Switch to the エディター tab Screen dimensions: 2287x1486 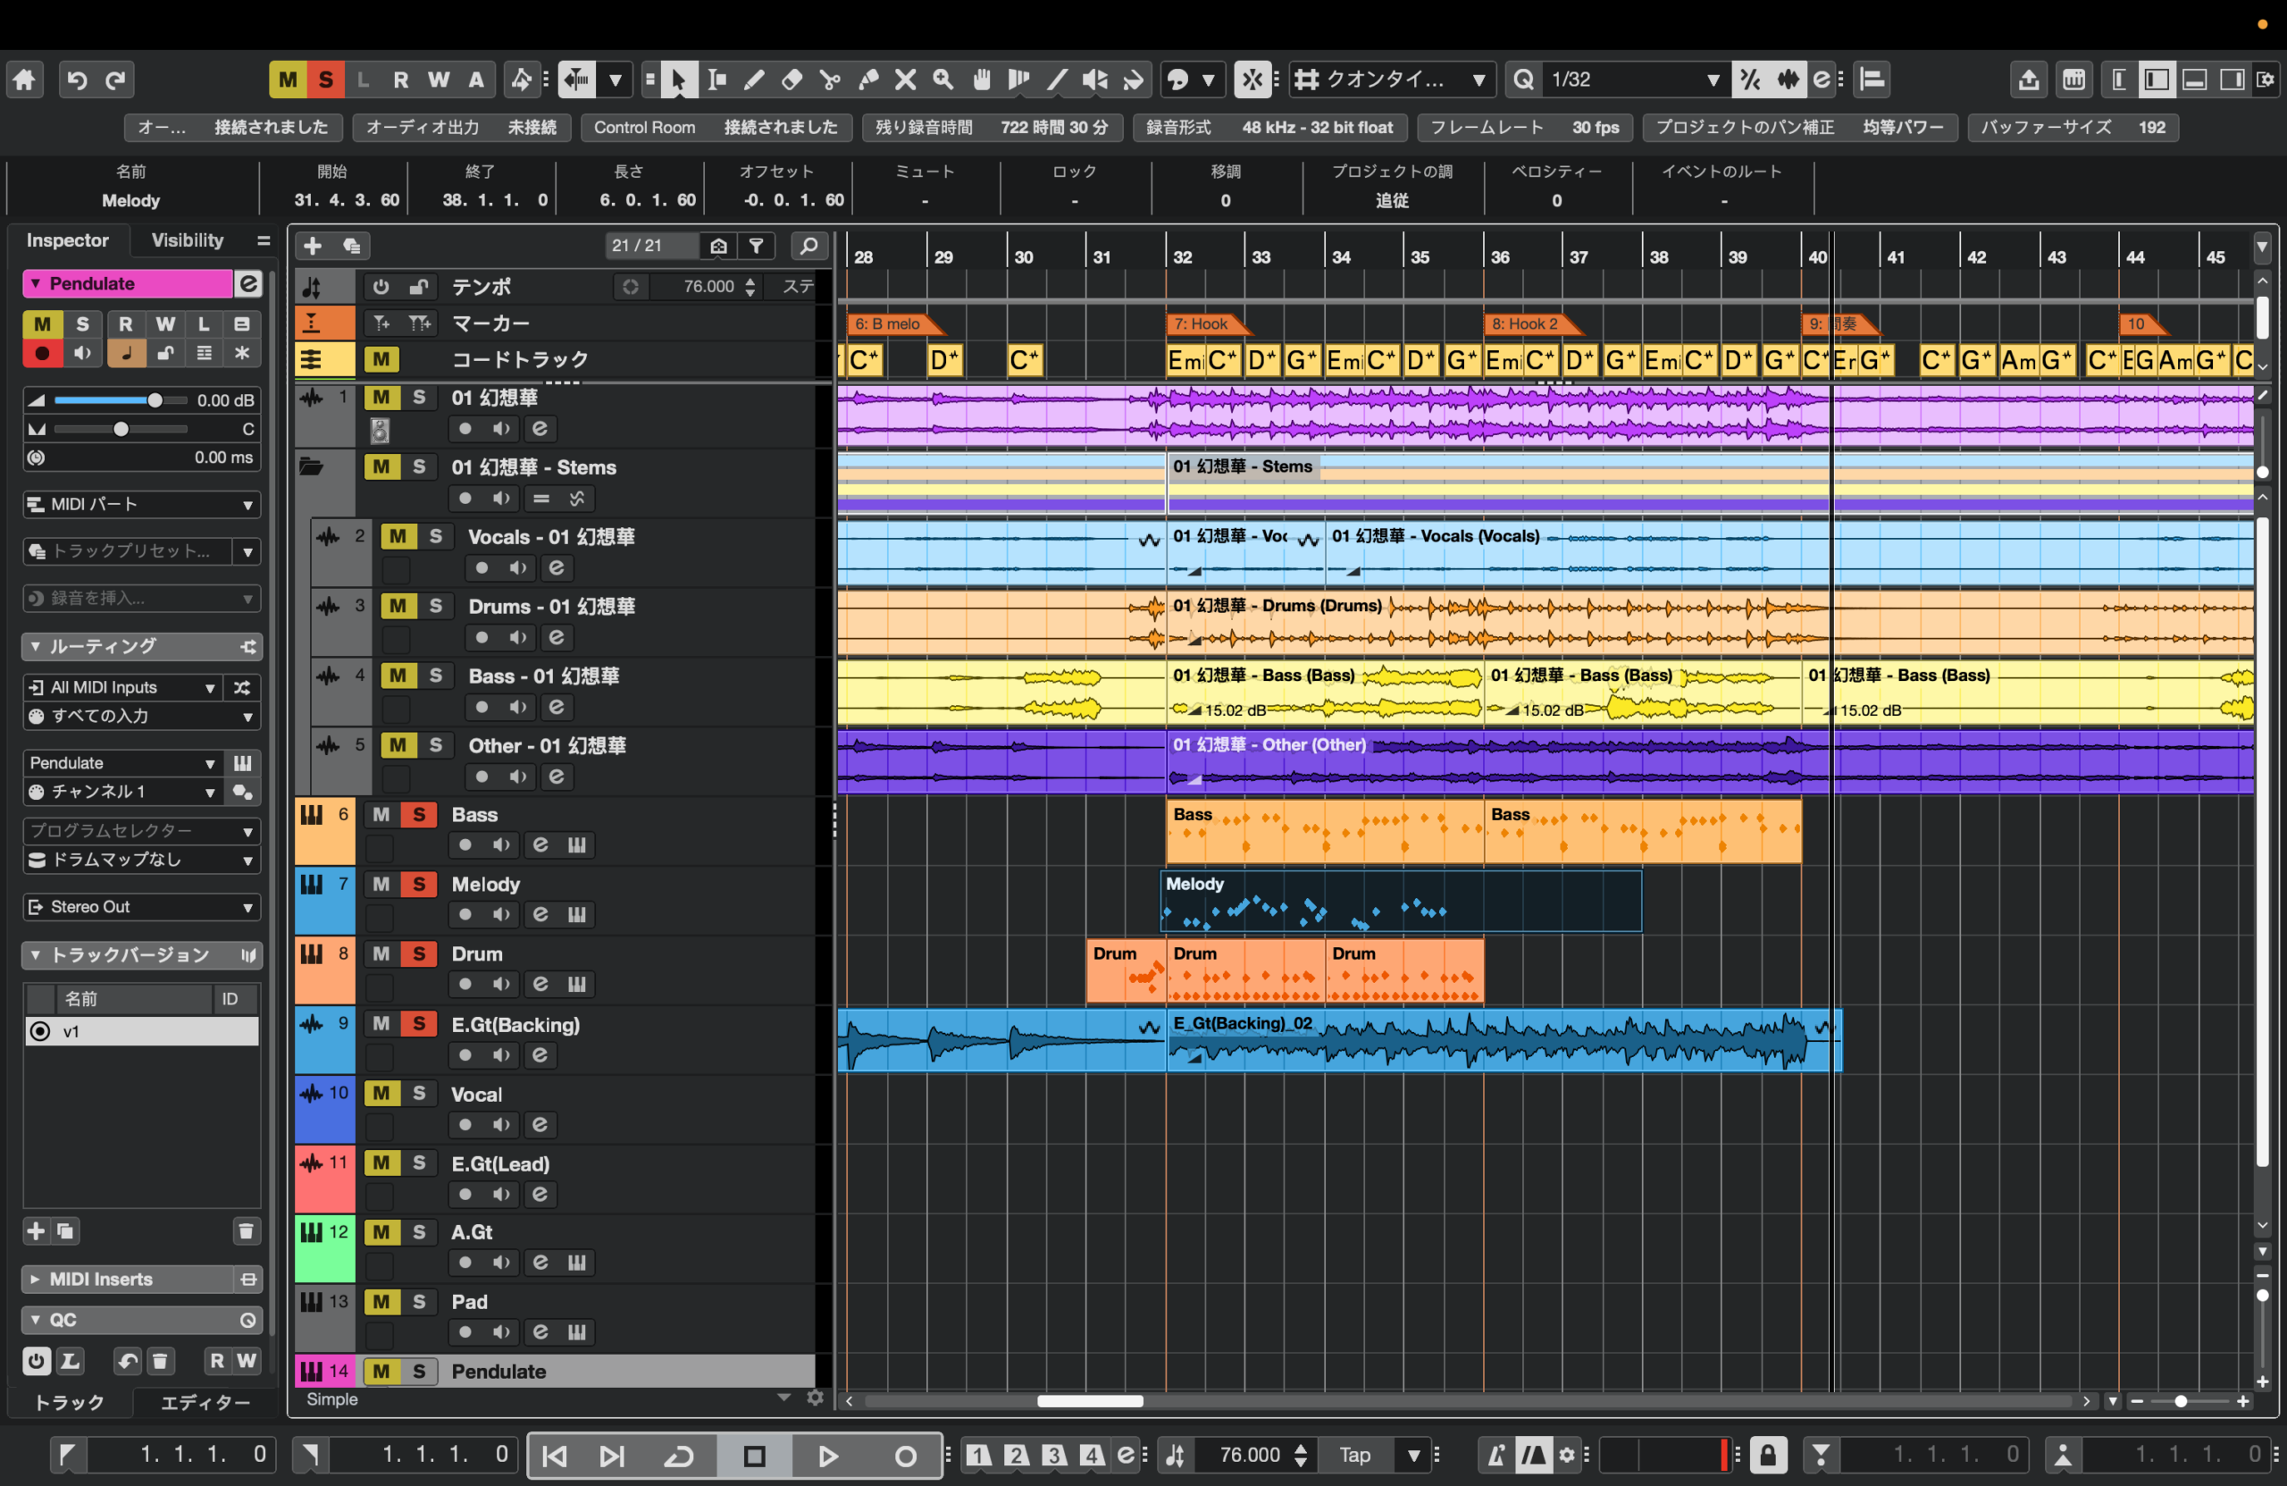point(205,1402)
